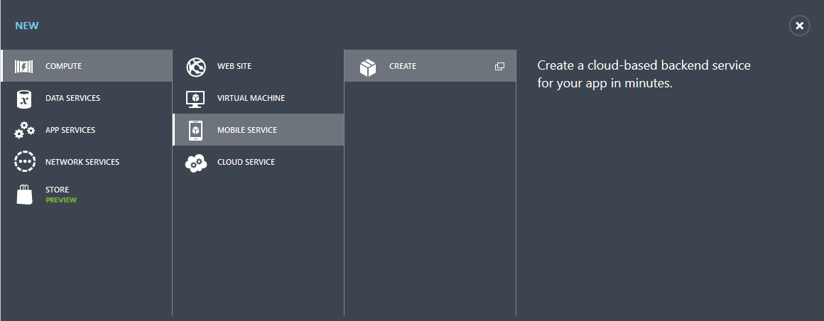Viewport: 824px width, 321px height.
Task: Open the STORE PREVIEW entry
Action: coord(86,195)
